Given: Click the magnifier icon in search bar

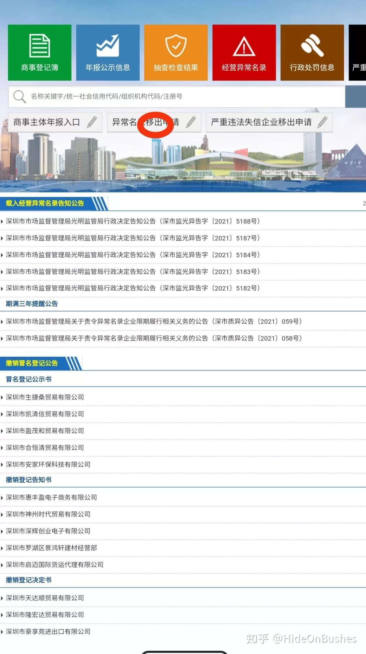Looking at the screenshot, I should pyautogui.click(x=20, y=96).
